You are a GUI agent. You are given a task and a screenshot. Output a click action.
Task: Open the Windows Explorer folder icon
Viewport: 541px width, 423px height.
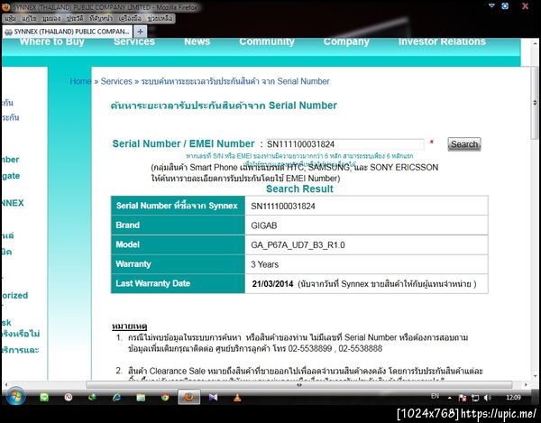[x=141, y=398]
